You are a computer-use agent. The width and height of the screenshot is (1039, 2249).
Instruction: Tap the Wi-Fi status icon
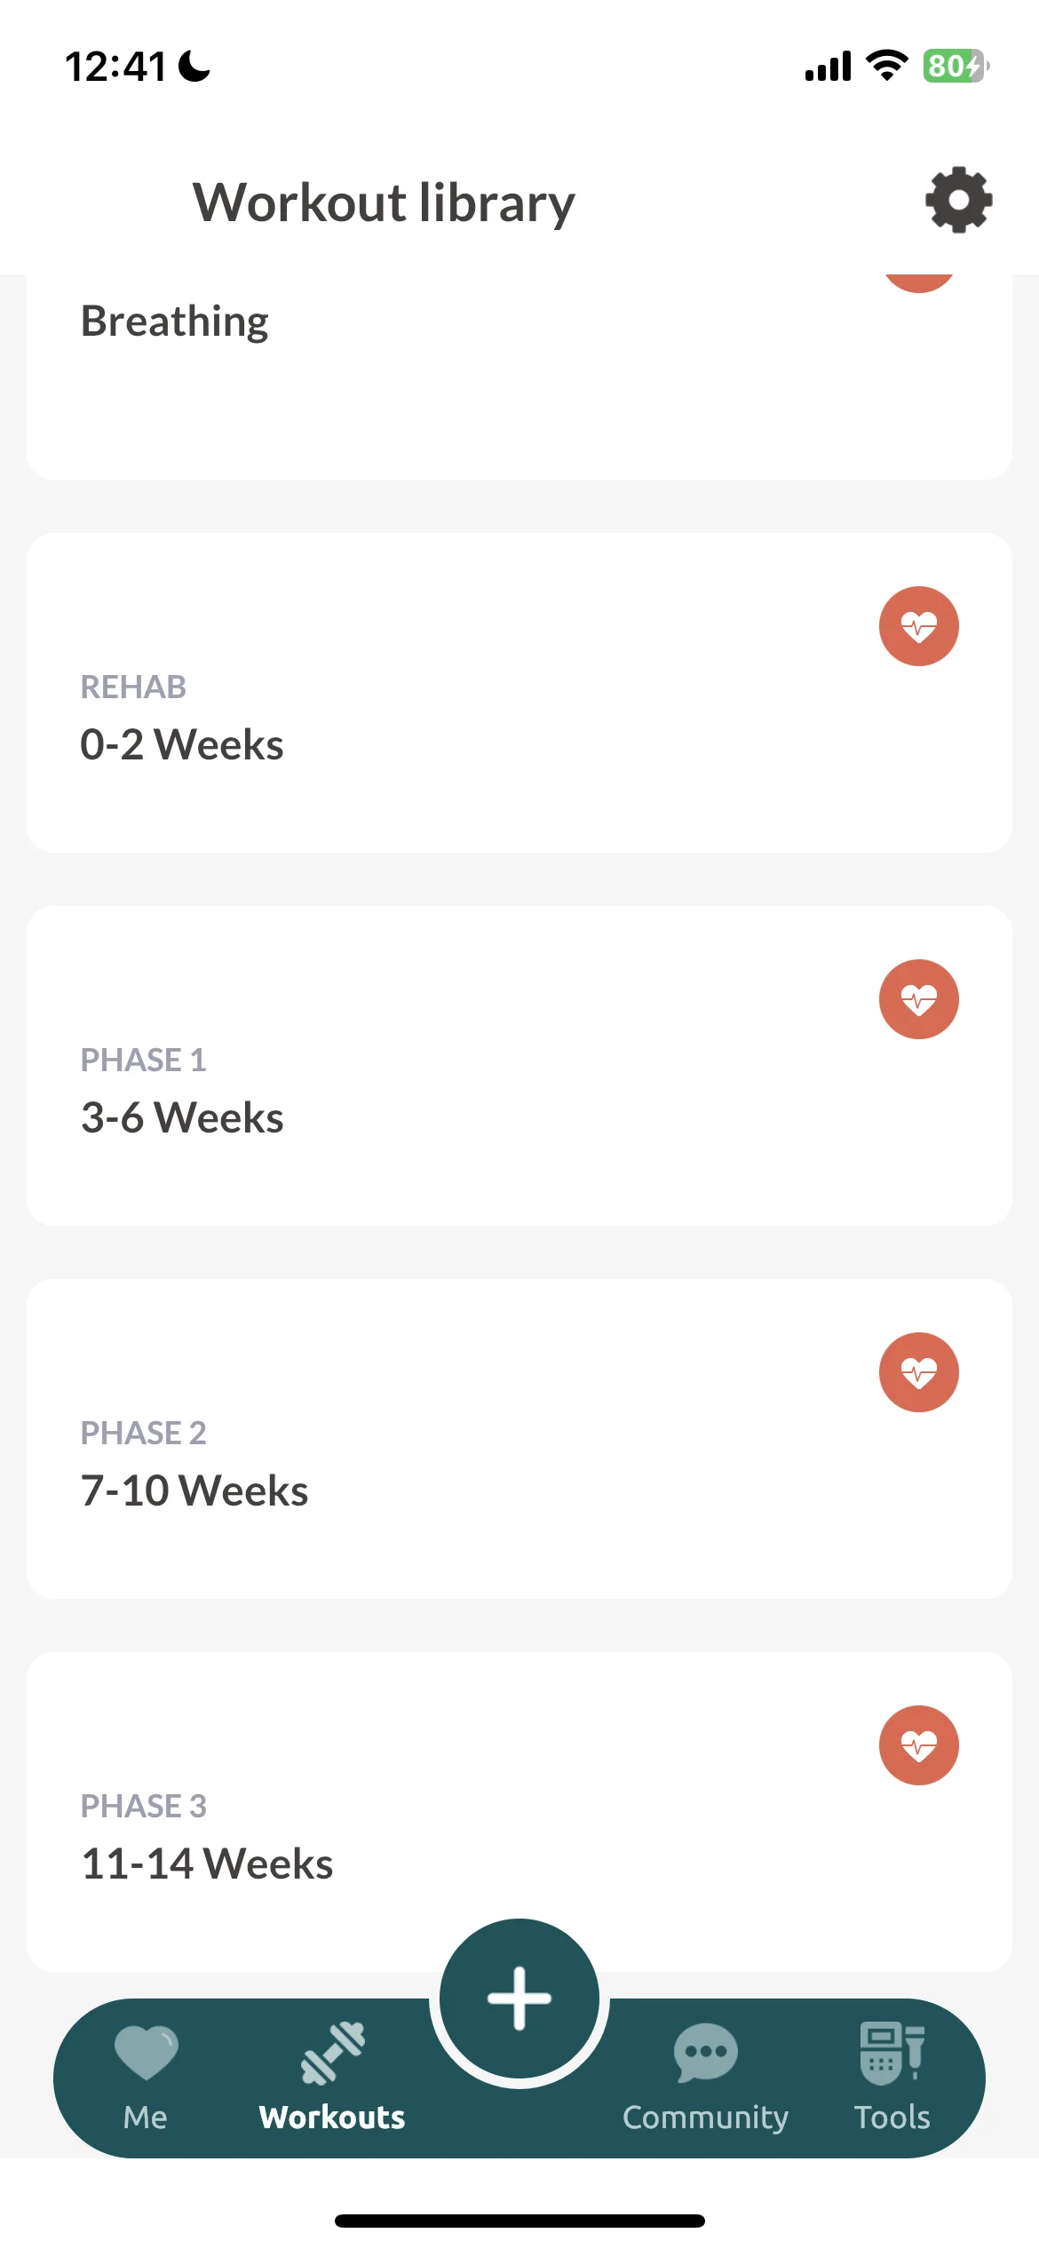coord(885,66)
